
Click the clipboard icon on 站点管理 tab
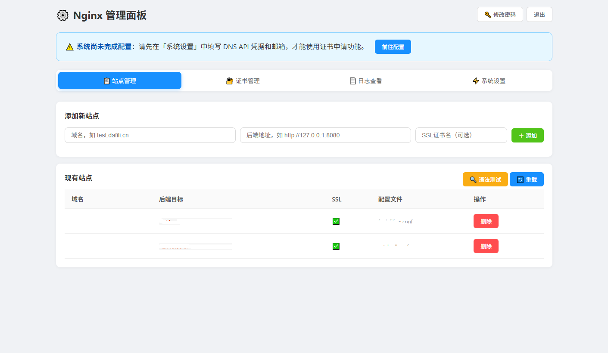tap(107, 81)
